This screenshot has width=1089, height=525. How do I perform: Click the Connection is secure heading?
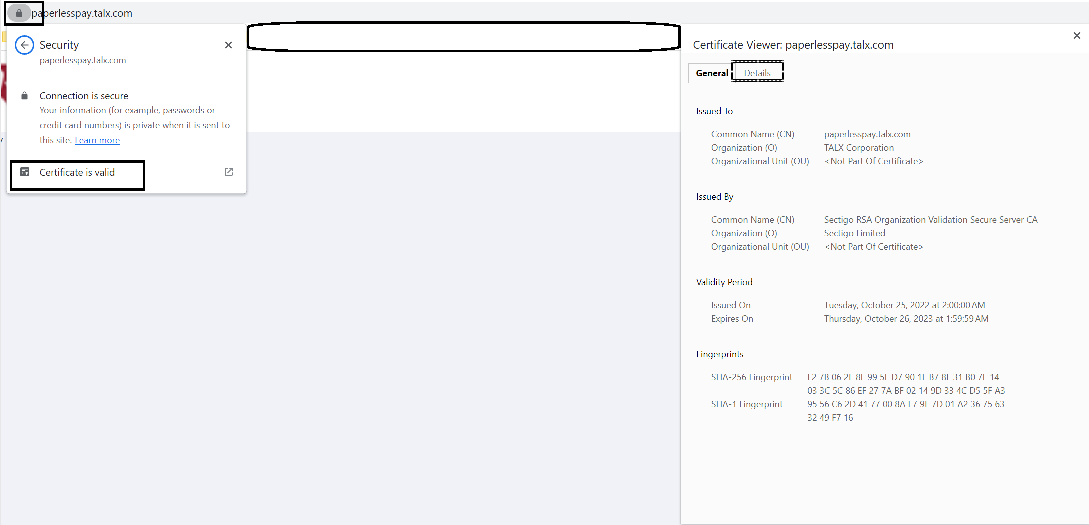coord(84,96)
